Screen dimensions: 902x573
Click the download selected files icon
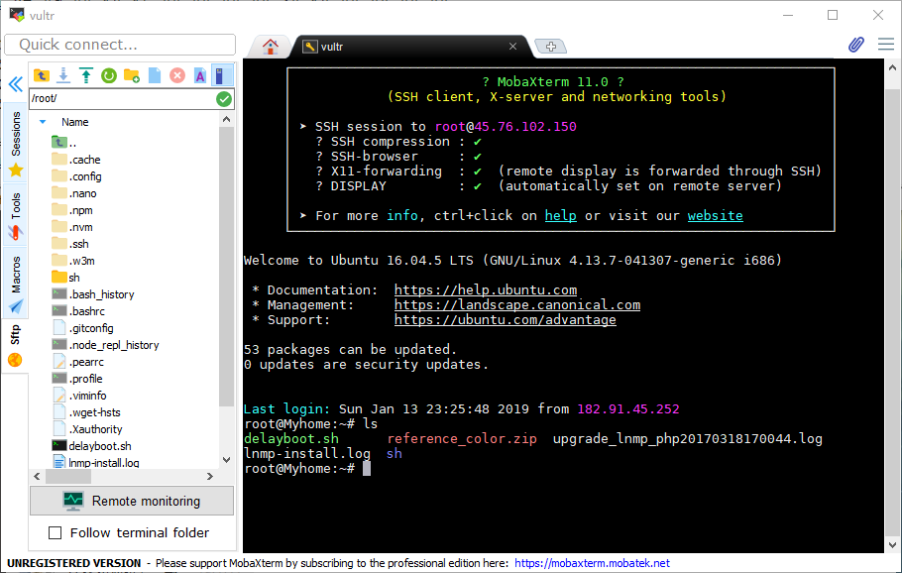pos(63,75)
